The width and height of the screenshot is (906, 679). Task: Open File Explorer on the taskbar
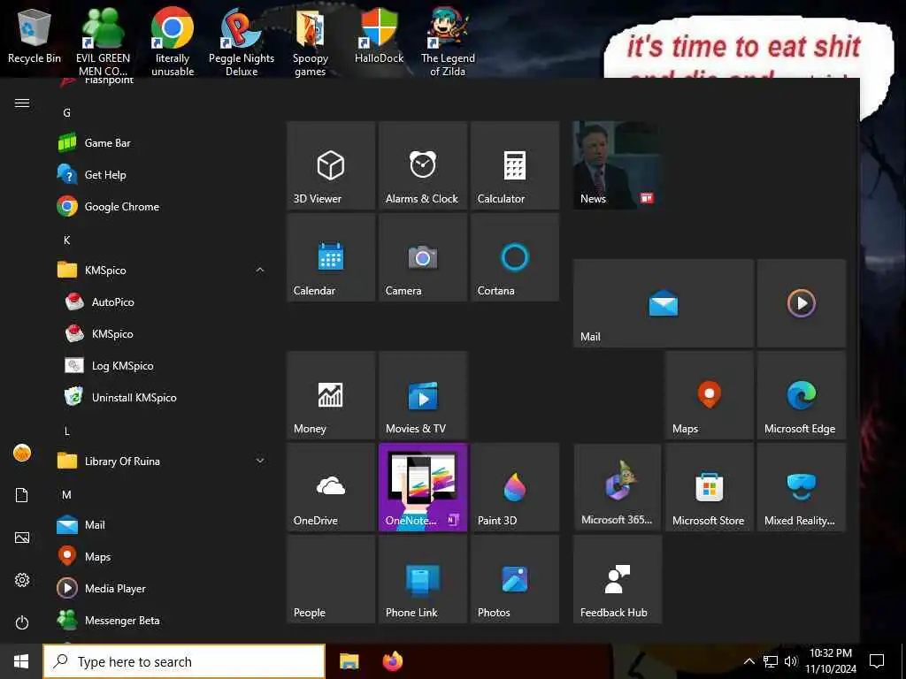349,661
